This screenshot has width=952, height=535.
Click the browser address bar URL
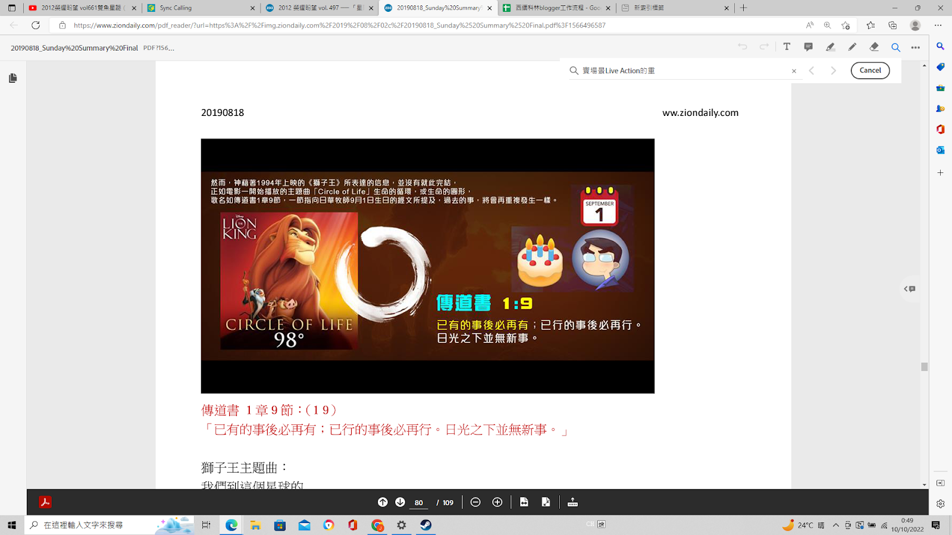339,26
